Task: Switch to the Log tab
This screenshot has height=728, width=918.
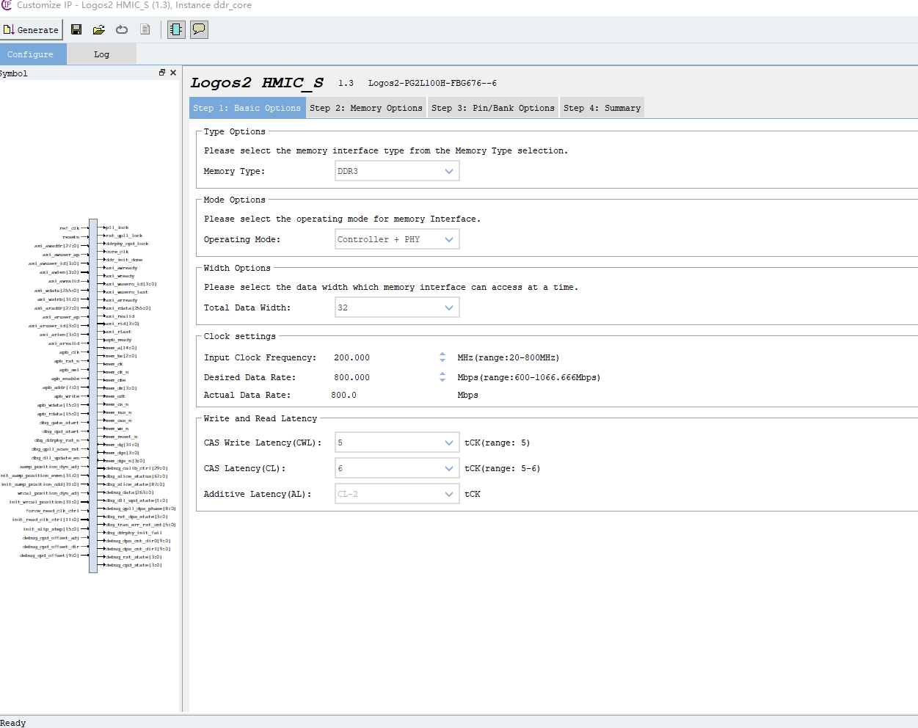Action: coord(101,54)
